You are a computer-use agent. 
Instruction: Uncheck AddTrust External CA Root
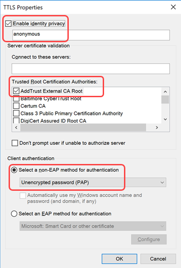[16, 91]
